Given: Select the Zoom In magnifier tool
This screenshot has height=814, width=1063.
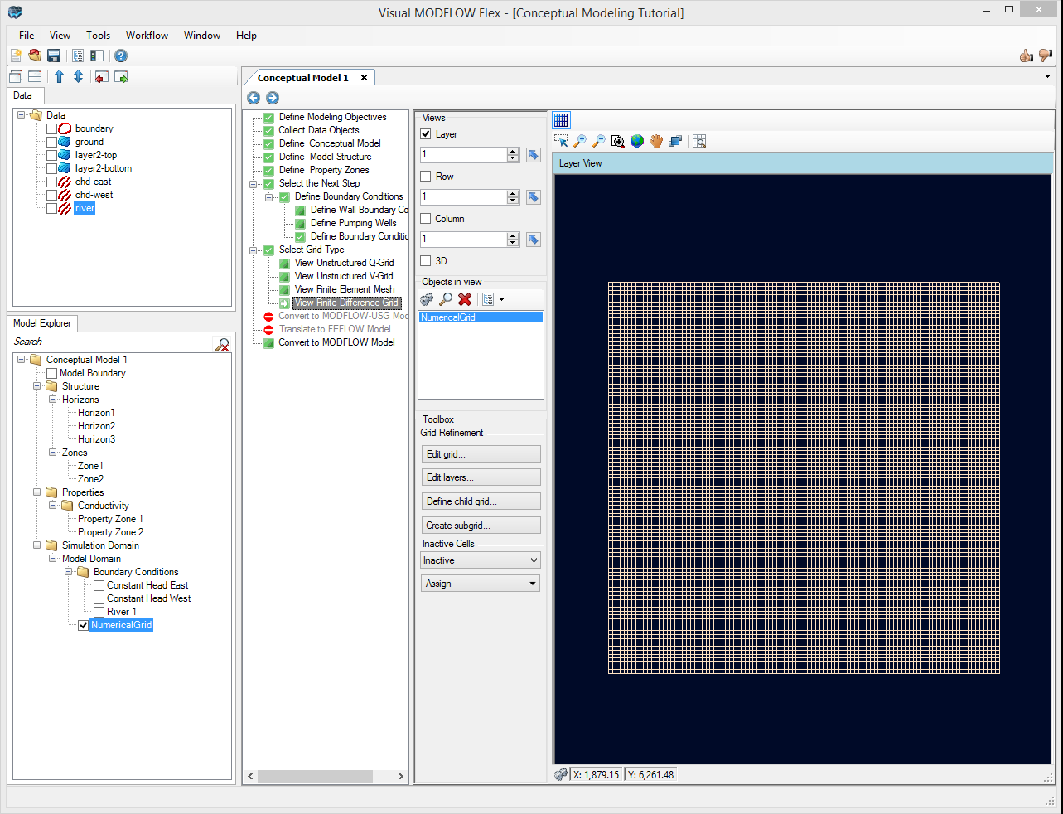Looking at the screenshot, I should (x=580, y=141).
